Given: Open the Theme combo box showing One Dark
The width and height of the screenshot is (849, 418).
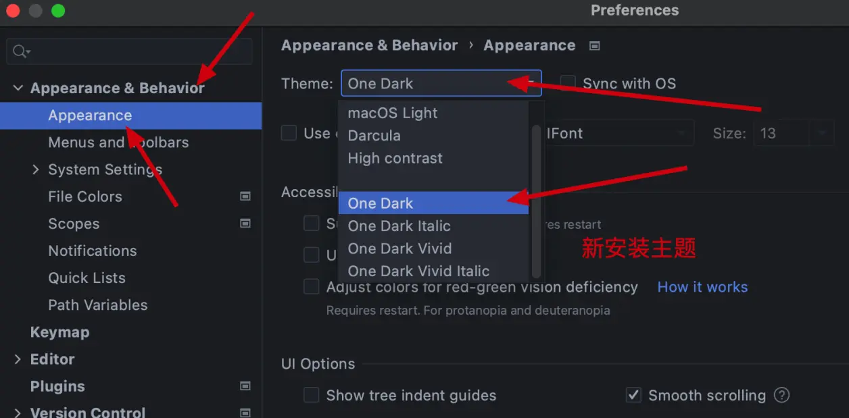Looking at the screenshot, I should [441, 84].
